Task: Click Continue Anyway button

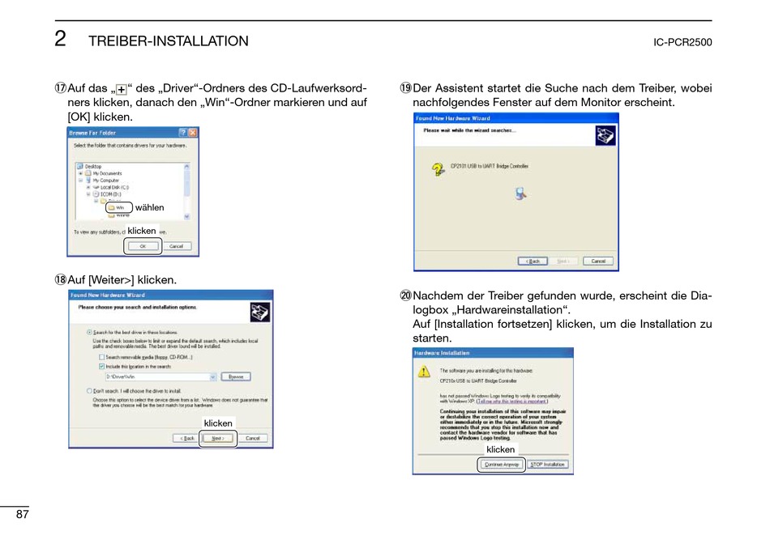Action: click(502, 465)
